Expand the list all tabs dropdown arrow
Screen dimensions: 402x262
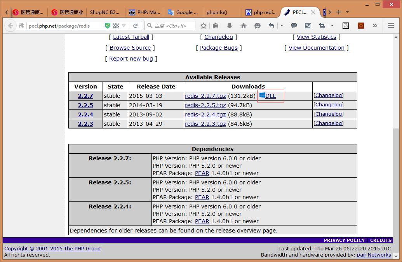pyautogui.click(x=347, y=12)
